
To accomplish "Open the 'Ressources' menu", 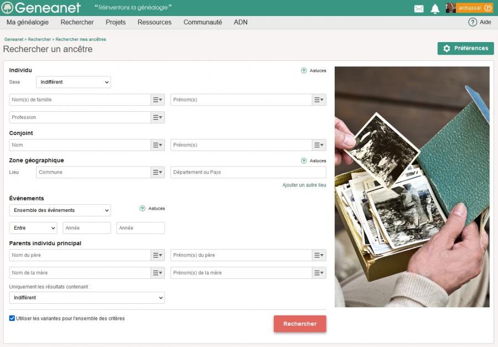I will point(154,22).
